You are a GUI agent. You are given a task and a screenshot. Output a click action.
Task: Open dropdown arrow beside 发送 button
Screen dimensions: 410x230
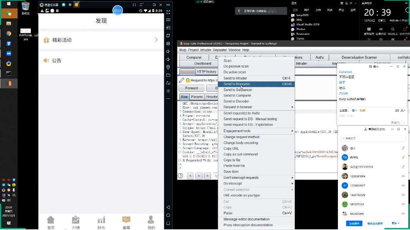(404, 122)
